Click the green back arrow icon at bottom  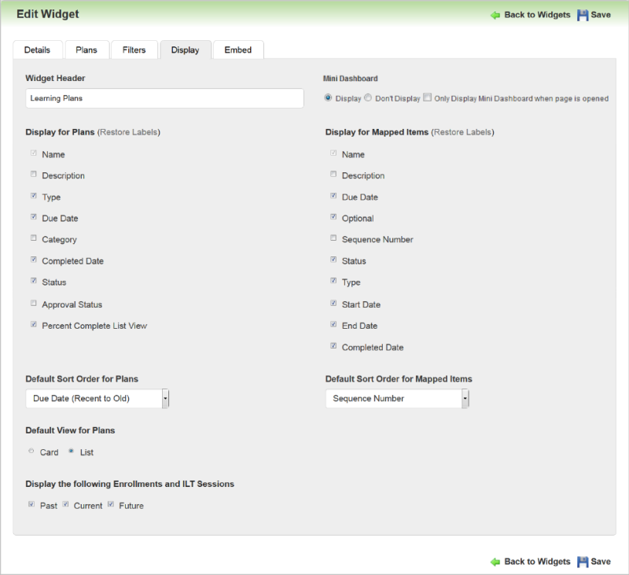(495, 562)
